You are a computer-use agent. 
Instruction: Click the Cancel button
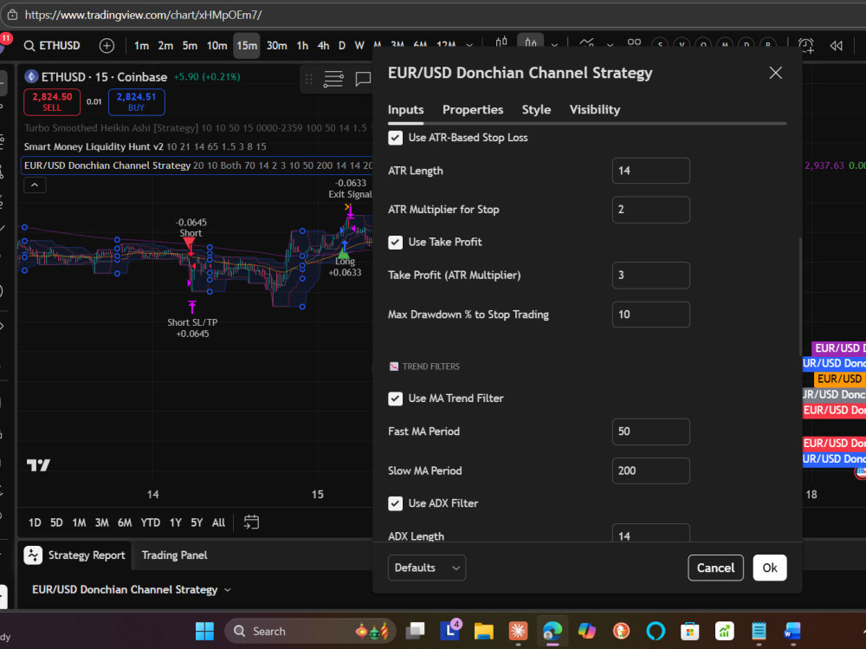click(x=715, y=568)
